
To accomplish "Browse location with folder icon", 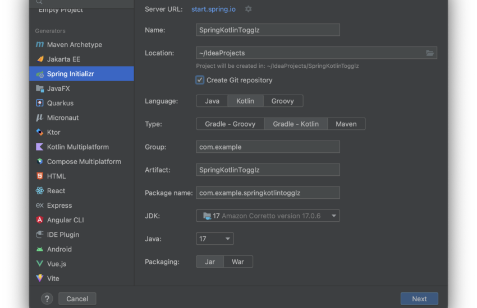I will pos(429,53).
